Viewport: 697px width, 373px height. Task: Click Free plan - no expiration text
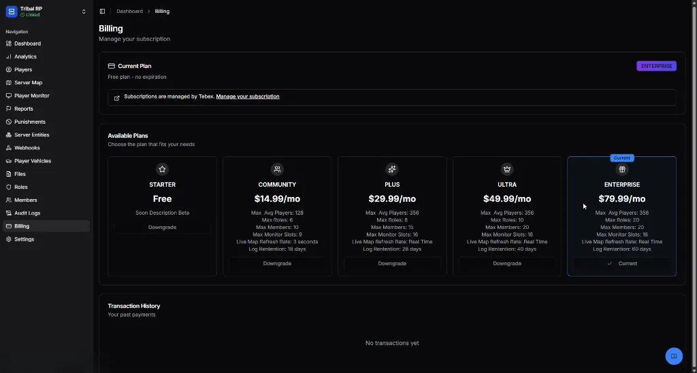click(137, 77)
